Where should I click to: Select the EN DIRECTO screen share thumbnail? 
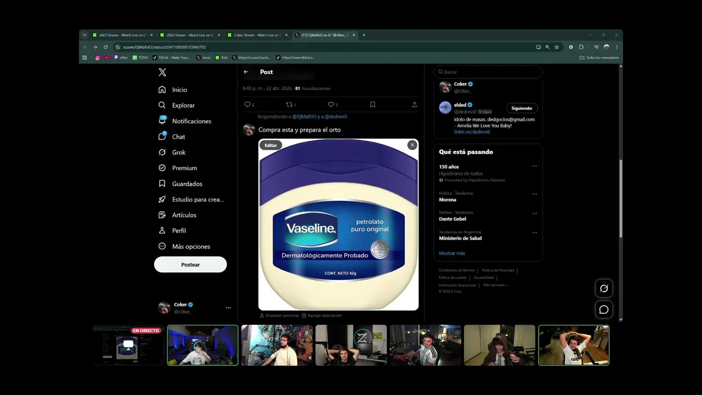coord(128,345)
